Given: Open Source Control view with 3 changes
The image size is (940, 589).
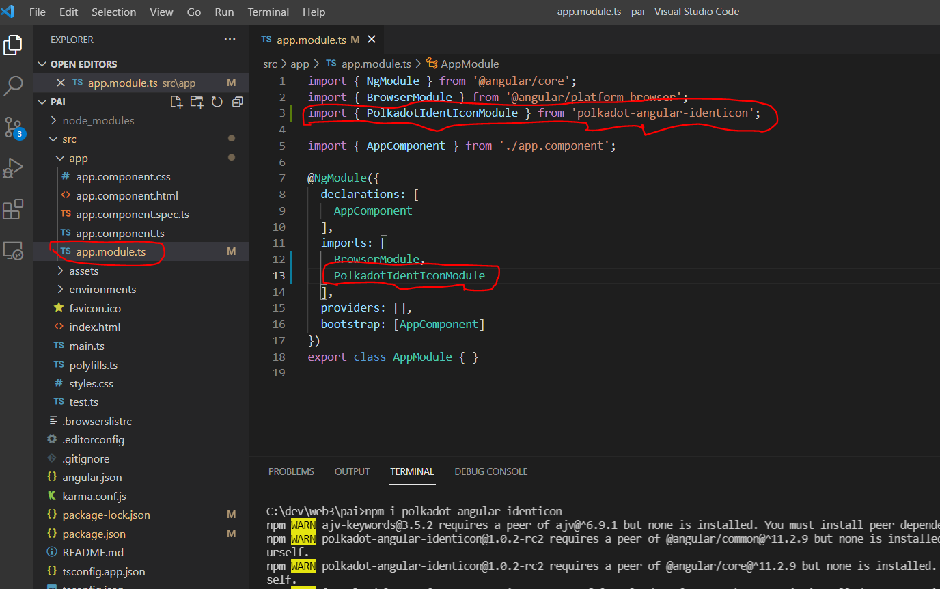Looking at the screenshot, I should [13, 127].
